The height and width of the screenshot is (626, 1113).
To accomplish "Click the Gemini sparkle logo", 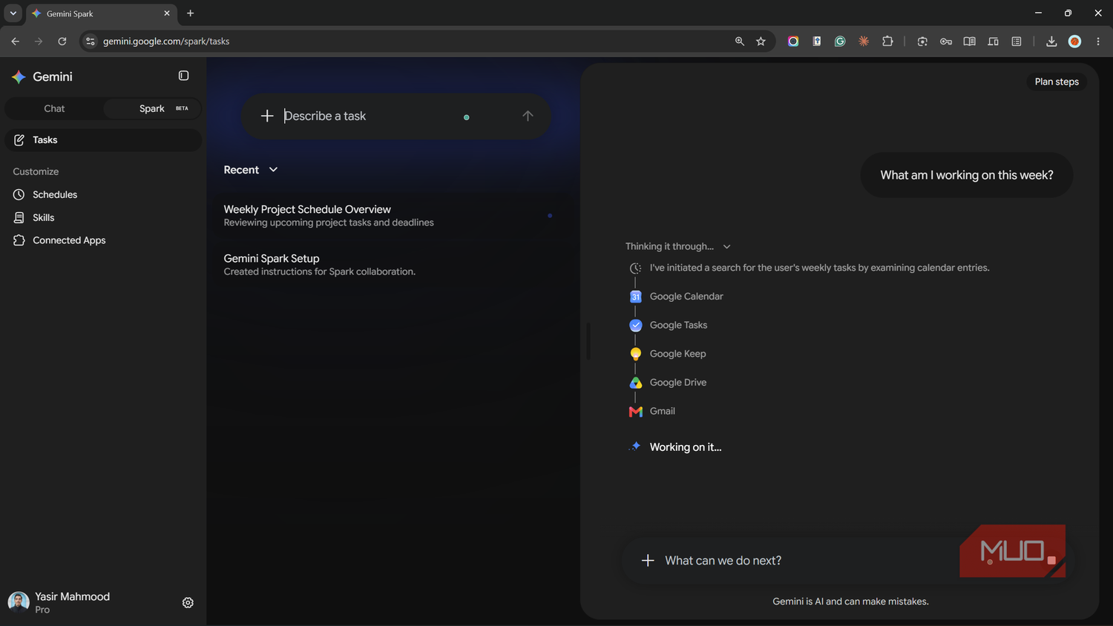I will tap(19, 76).
